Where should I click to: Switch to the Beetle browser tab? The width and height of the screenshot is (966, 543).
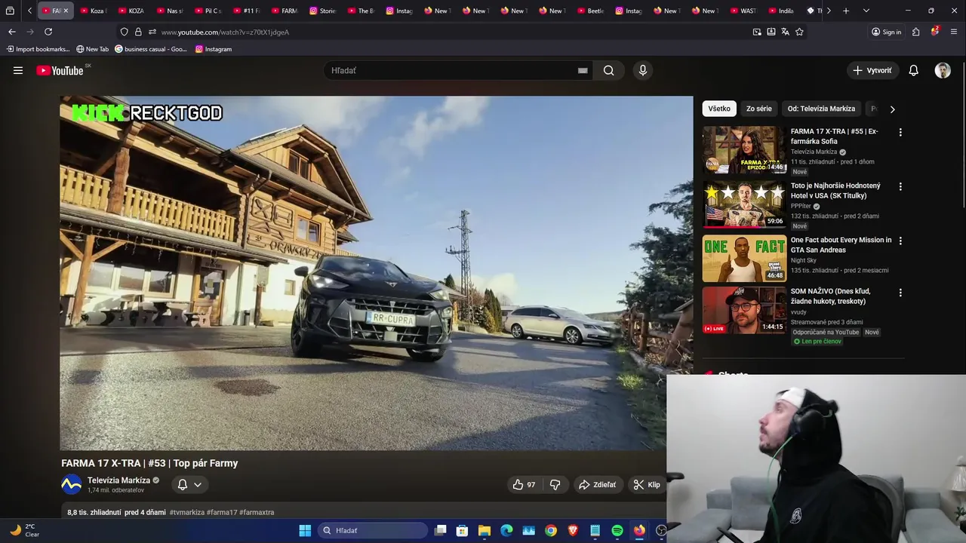point(591,11)
